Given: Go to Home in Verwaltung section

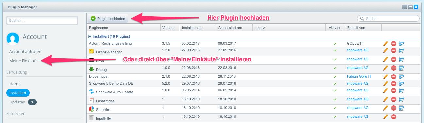Looking at the screenshot, I should point(15,84).
